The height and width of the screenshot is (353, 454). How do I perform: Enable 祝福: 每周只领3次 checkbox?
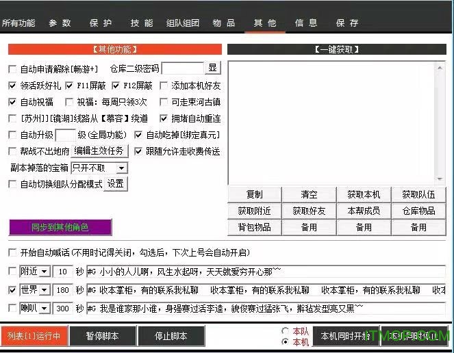pyautogui.click(x=69, y=102)
